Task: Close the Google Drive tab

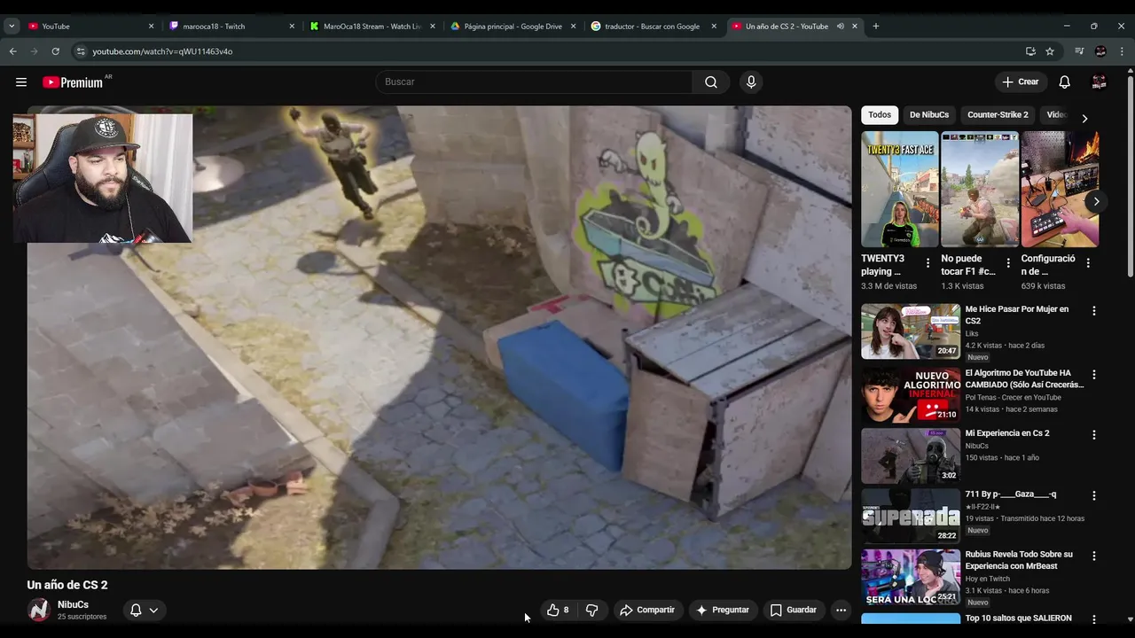Action: (574, 26)
